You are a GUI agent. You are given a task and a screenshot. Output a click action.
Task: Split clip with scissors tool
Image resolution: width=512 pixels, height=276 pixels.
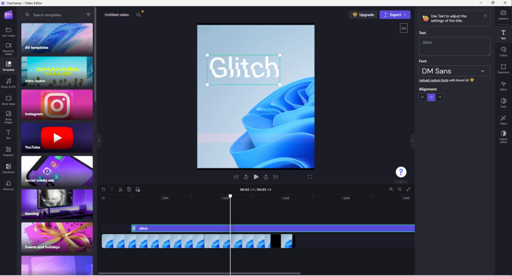click(x=120, y=189)
